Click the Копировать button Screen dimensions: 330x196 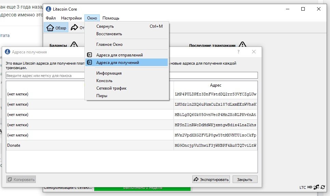21,179
